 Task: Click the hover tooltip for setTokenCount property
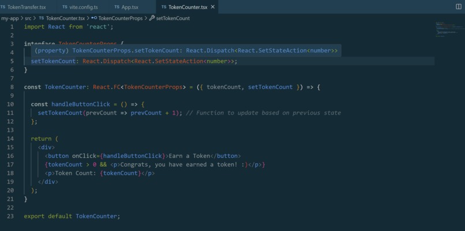[x=186, y=51]
